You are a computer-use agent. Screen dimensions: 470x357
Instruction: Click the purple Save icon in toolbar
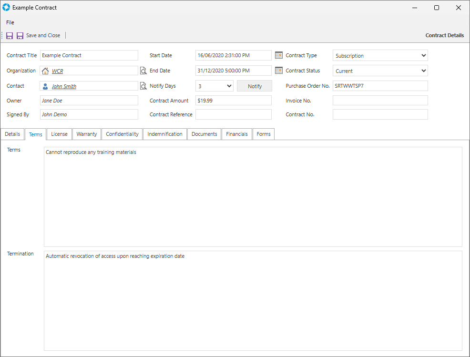click(10, 36)
